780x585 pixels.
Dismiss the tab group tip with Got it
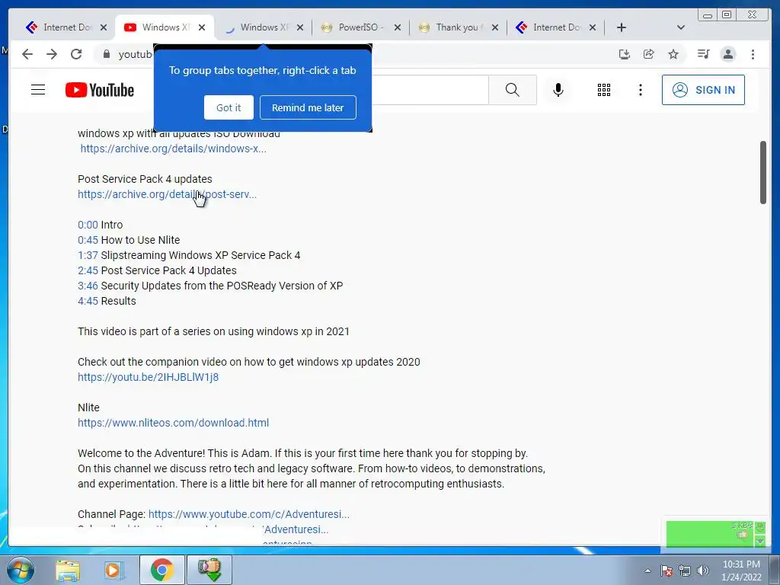229,107
